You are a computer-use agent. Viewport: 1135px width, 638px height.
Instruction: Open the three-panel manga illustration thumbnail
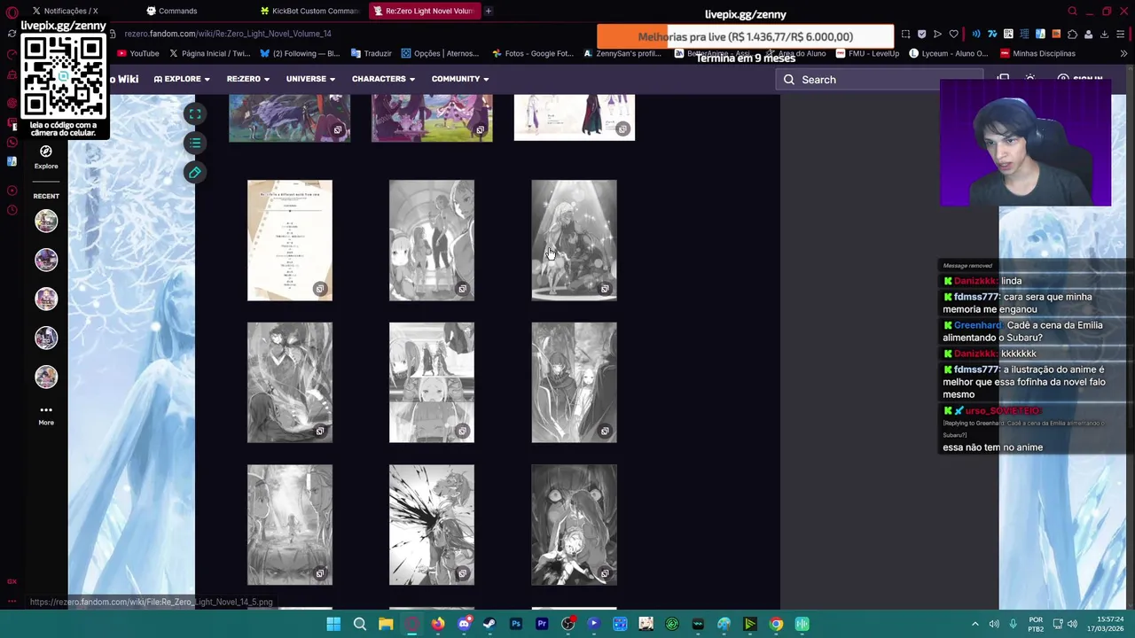432,382
